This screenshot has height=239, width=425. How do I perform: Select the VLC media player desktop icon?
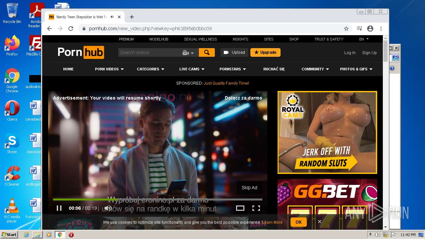point(12,210)
